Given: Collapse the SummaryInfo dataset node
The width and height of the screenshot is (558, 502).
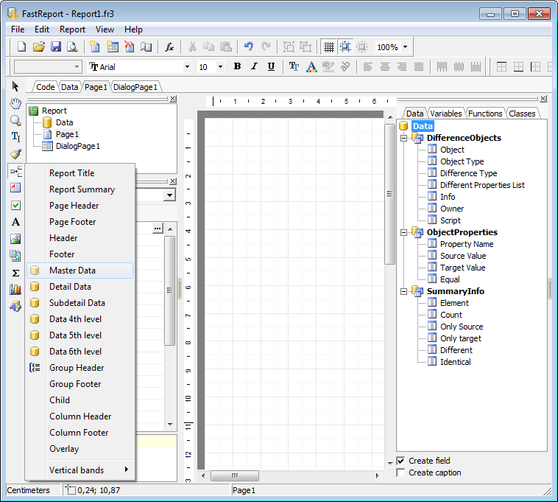Looking at the screenshot, I should (x=403, y=291).
